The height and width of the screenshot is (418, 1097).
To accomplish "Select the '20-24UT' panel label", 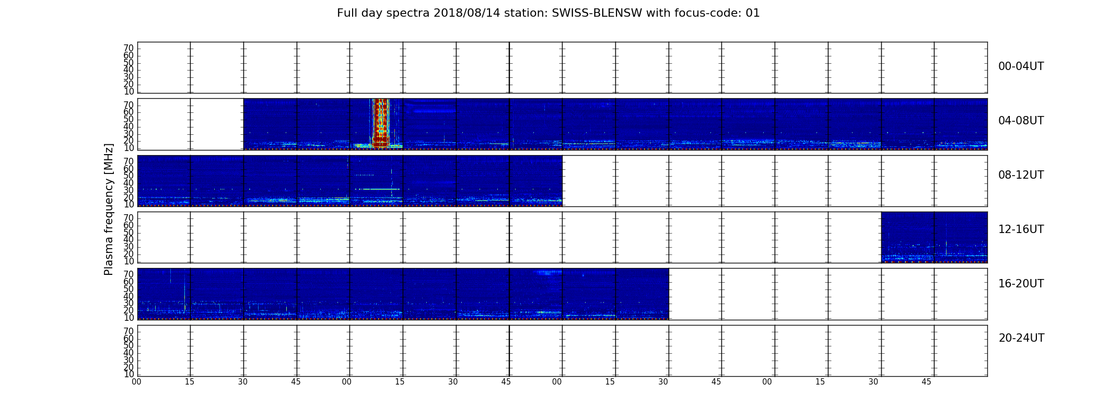I will (1021, 338).
